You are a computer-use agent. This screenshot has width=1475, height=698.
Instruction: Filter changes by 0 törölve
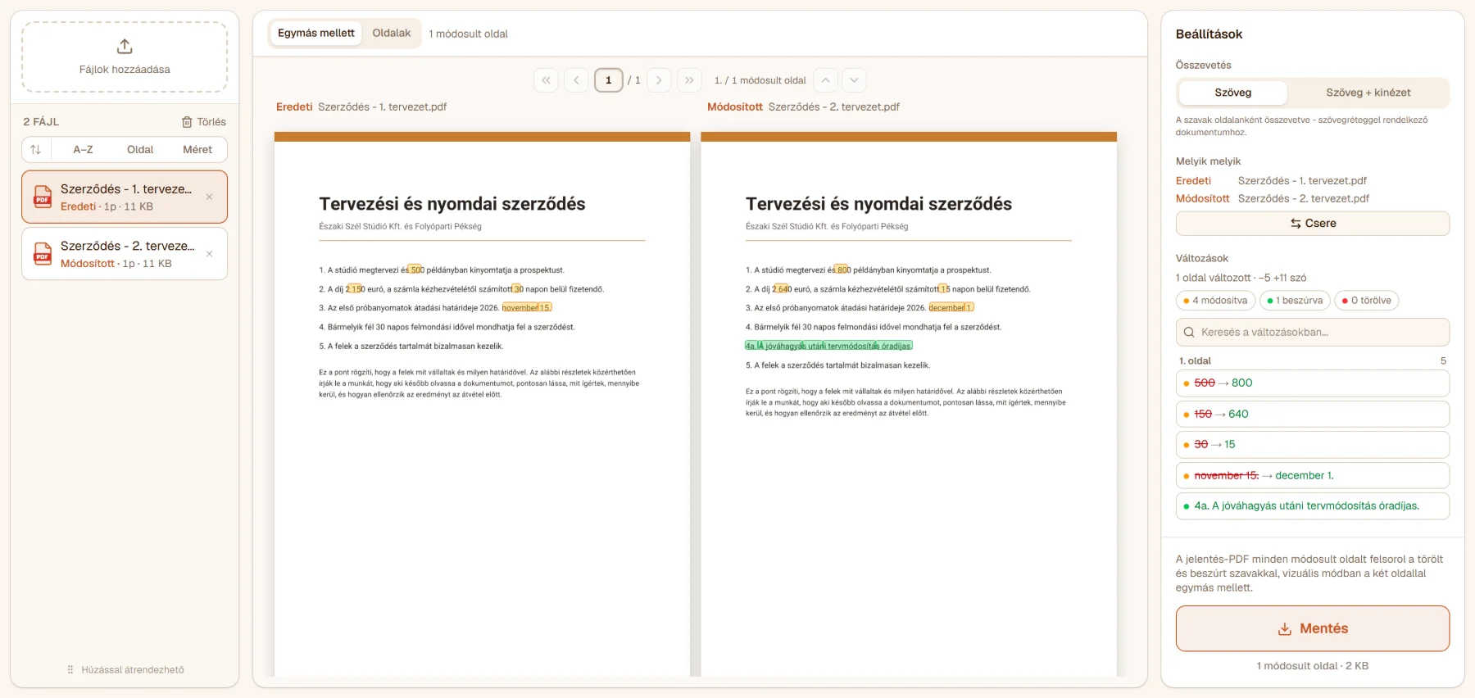(x=1367, y=301)
